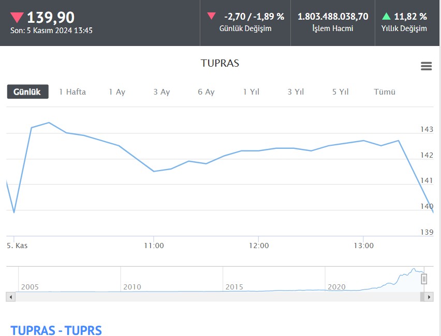Click the İşlem Hacmi label

(333, 28)
